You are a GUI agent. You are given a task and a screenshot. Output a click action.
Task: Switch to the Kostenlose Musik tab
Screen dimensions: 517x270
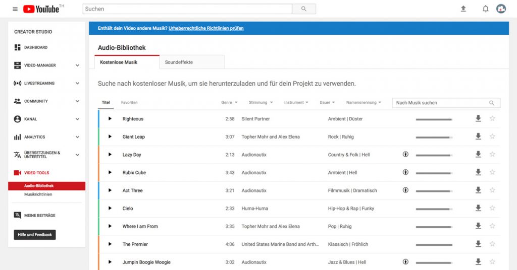point(127,62)
